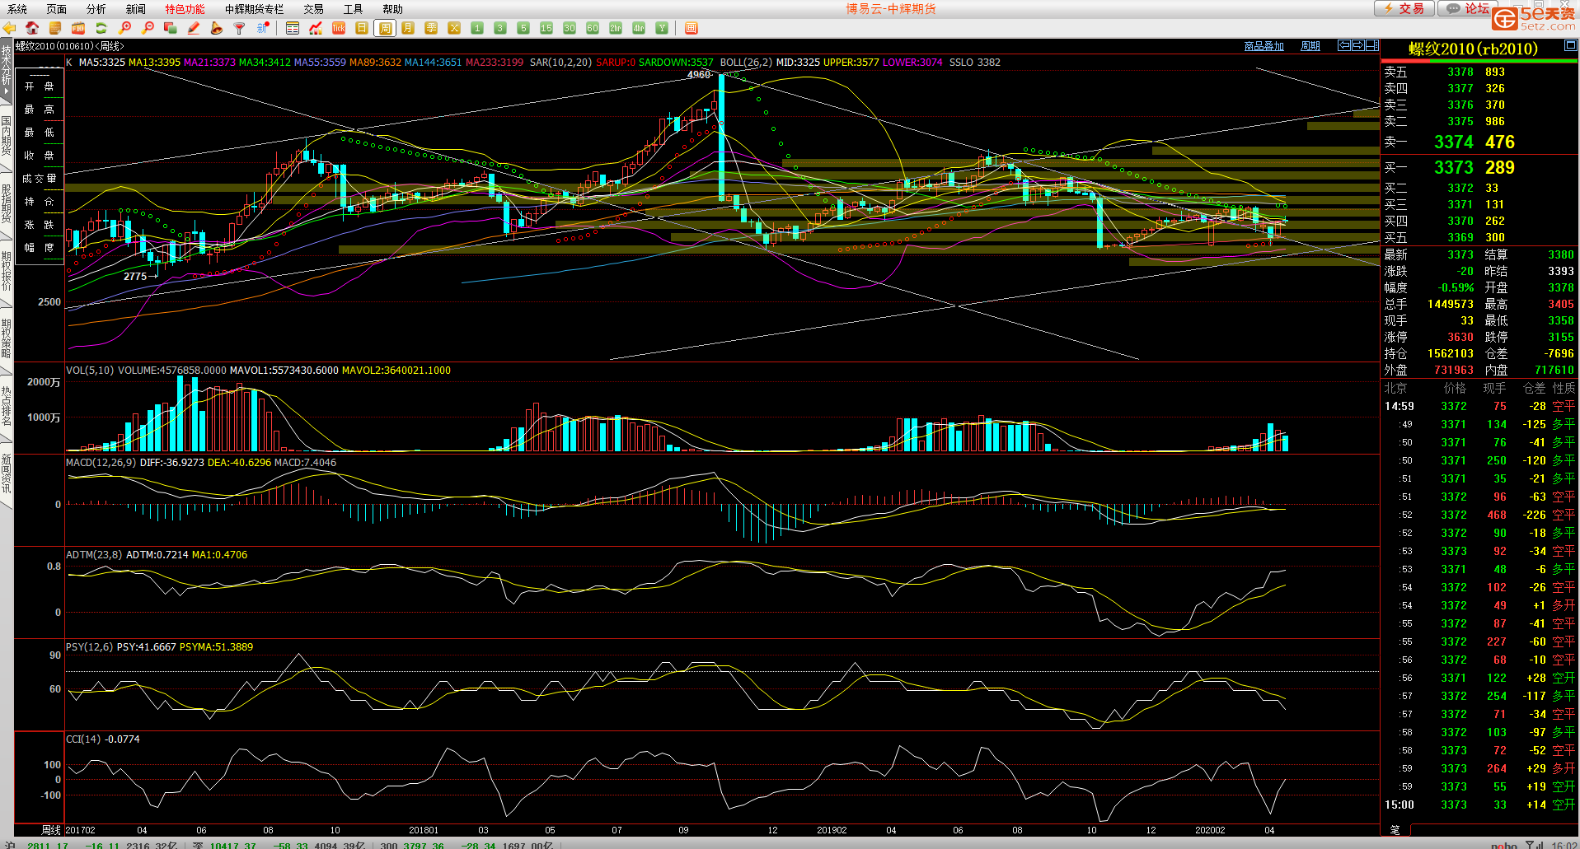Image resolution: width=1580 pixels, height=849 pixels.
Task: Open the 国内期货 side tab
Action: 7,138
